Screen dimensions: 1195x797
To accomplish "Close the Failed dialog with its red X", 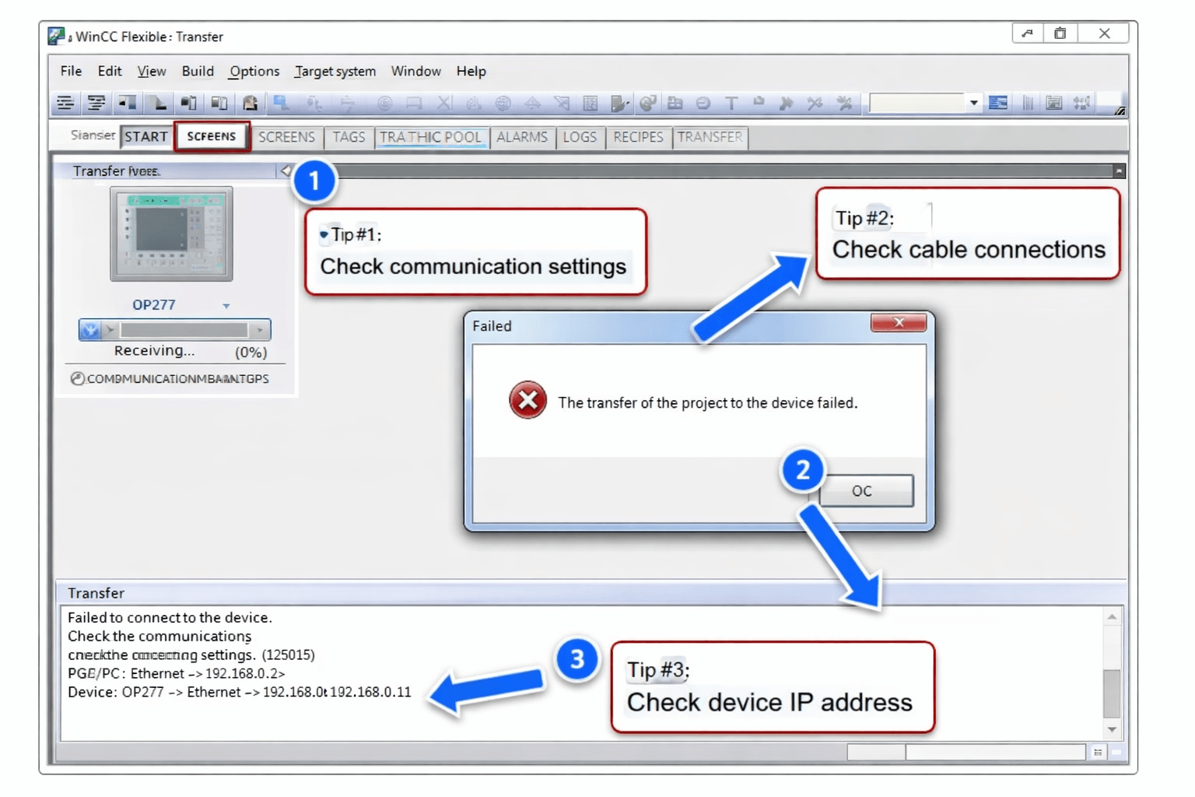I will (x=899, y=322).
